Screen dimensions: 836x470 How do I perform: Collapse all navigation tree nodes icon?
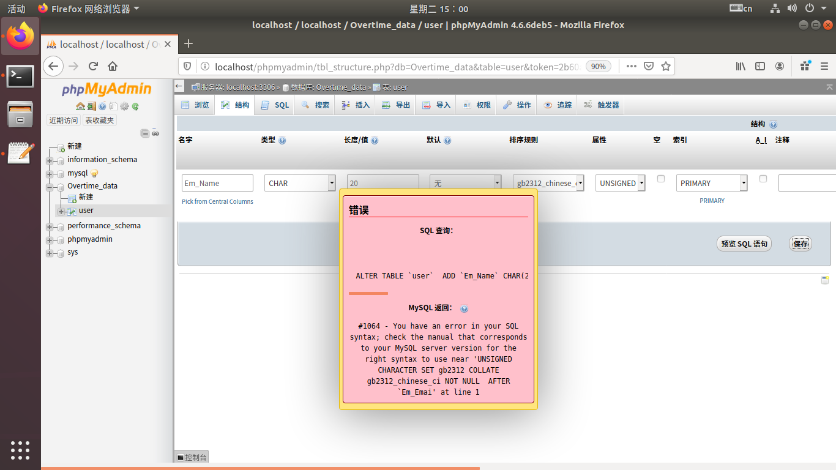click(145, 133)
